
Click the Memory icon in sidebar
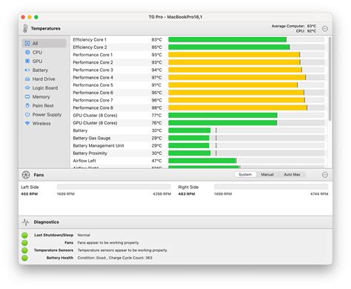coord(27,97)
